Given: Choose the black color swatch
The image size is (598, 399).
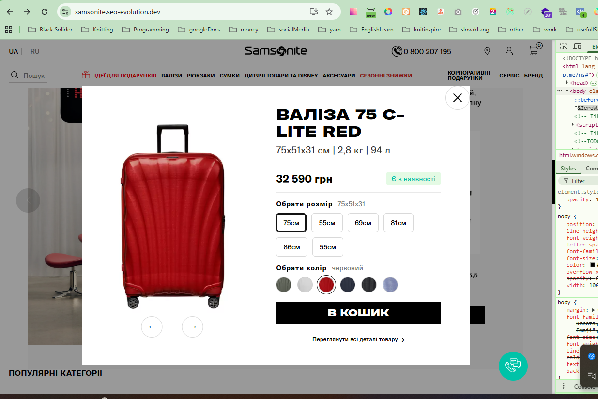Looking at the screenshot, I should click(x=369, y=285).
